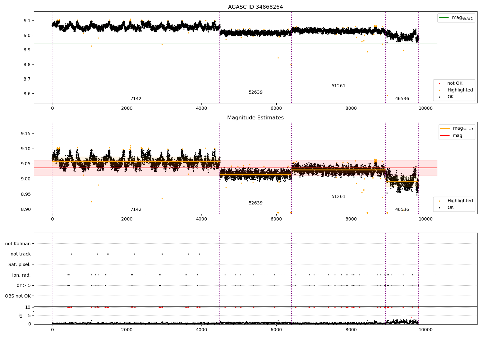Click obsid label 52639 in Magnitude Estimates plot
Screen dimensions: 482x337
click(256, 203)
